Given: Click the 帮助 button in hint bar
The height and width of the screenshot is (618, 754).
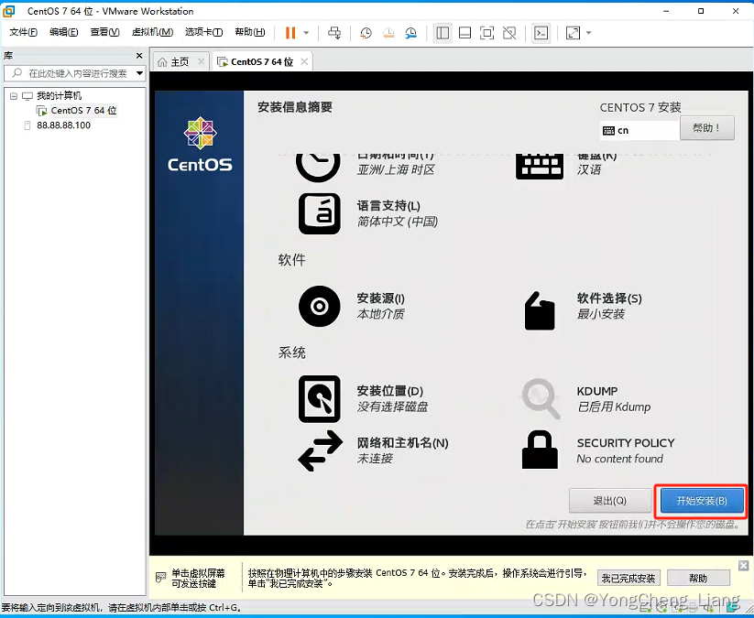Looking at the screenshot, I should 698,578.
